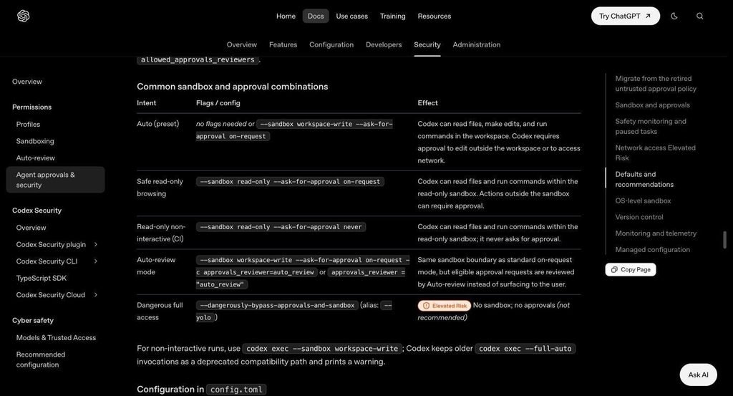Click 'allowed_approvals_reviewers' code text
Viewport: 733px width, 396px height.
pos(198,59)
